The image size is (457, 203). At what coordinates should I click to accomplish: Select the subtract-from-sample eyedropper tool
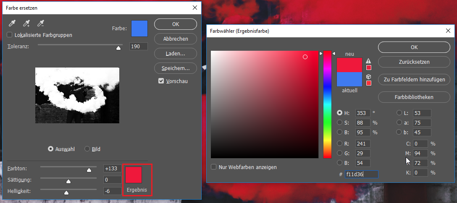coord(41,24)
